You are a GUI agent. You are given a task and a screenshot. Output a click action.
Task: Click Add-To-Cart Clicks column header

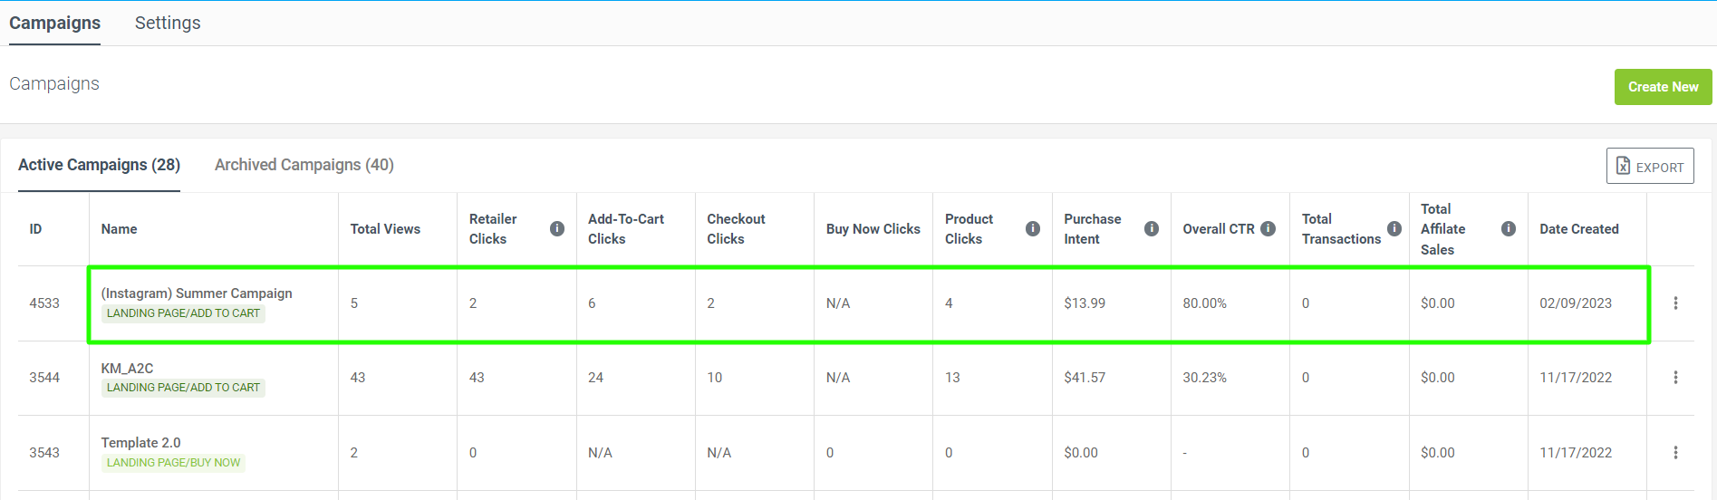coord(626,229)
